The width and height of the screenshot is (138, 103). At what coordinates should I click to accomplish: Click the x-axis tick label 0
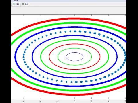(74, 101)
